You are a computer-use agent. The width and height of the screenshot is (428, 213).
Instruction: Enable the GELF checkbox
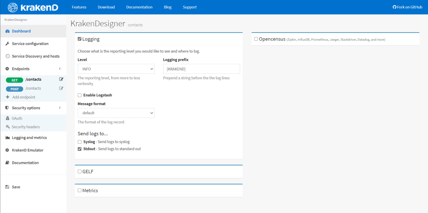(x=79, y=171)
